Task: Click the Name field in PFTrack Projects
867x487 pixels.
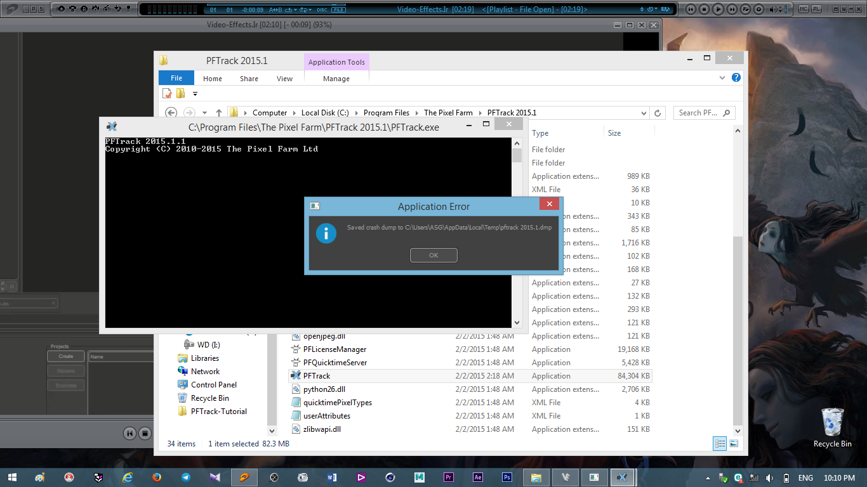Action: (121, 357)
